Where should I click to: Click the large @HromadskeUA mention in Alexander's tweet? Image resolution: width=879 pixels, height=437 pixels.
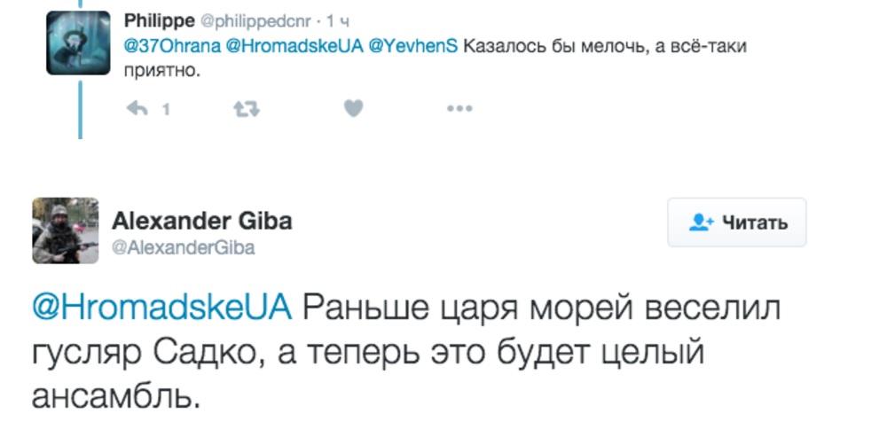(161, 308)
